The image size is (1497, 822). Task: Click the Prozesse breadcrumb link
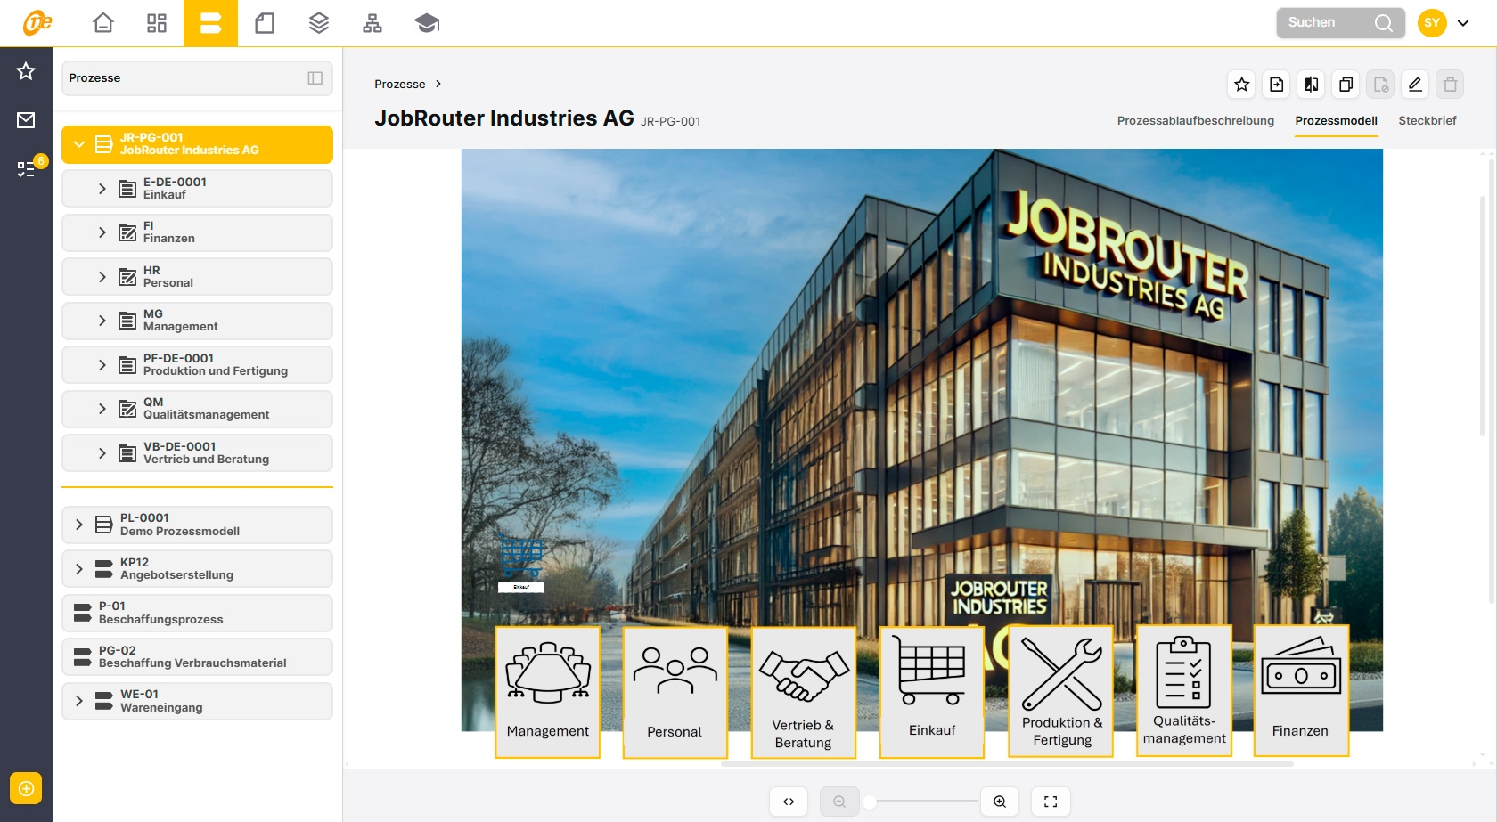coord(400,85)
